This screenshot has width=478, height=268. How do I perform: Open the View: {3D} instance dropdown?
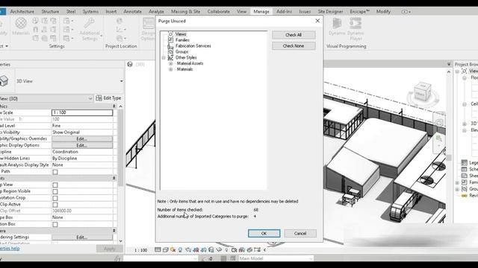pyautogui.click(x=90, y=98)
